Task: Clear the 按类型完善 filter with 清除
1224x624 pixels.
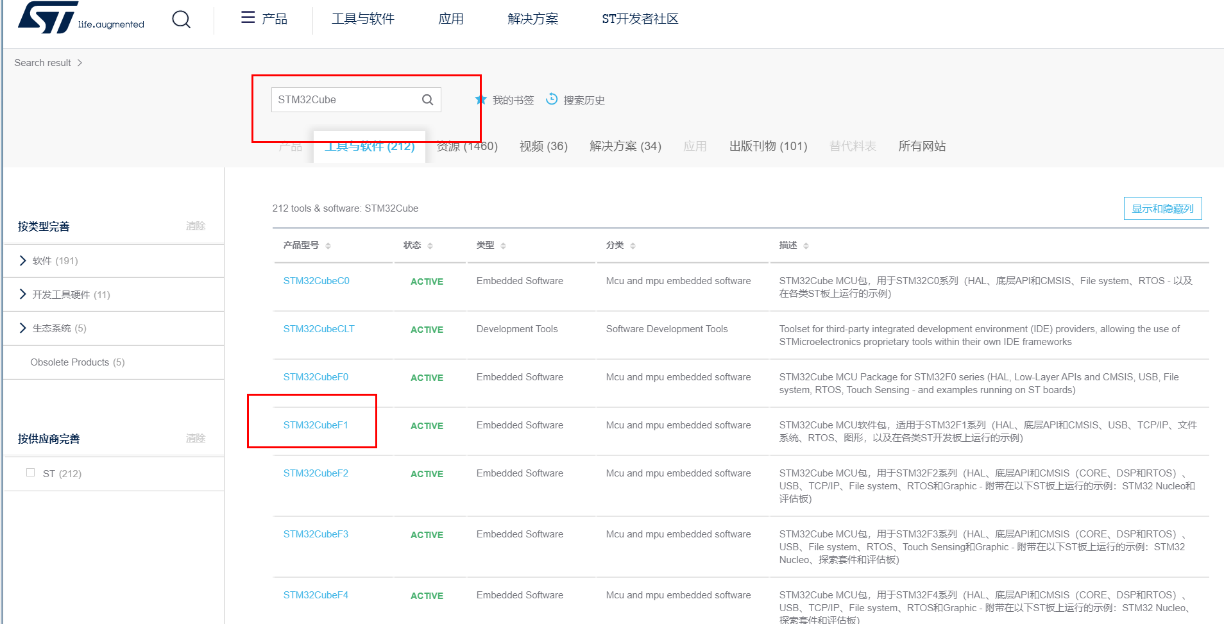Action: (x=196, y=226)
